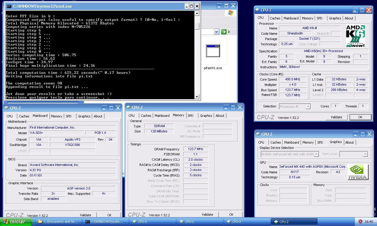Open the pifast41.exe file icon

click(x=213, y=51)
